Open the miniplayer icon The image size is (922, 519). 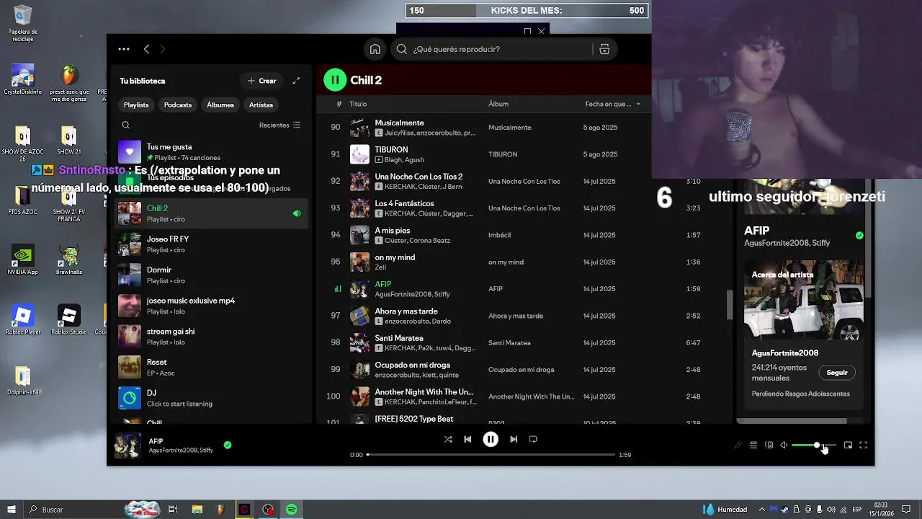point(848,445)
